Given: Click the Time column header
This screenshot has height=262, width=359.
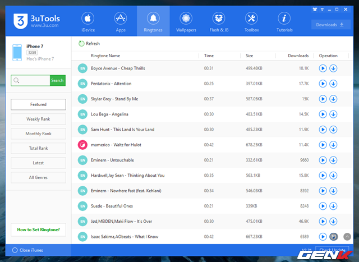Looking at the screenshot, I should point(209,56).
